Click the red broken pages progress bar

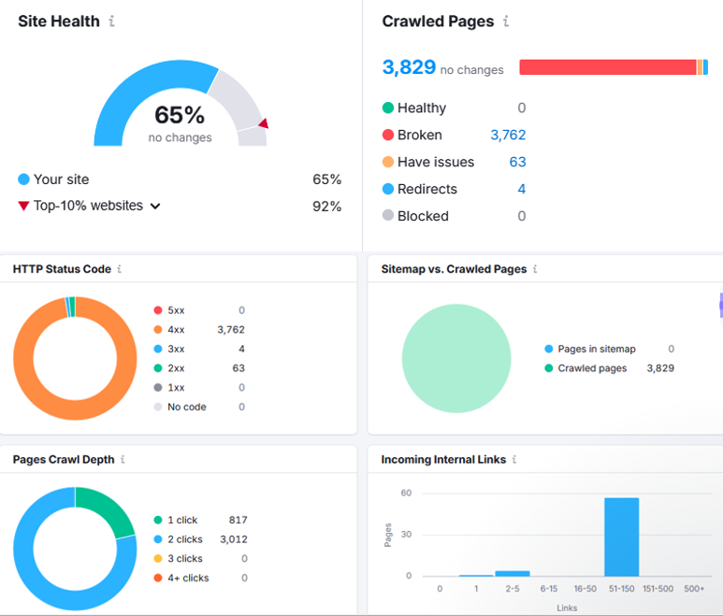607,67
